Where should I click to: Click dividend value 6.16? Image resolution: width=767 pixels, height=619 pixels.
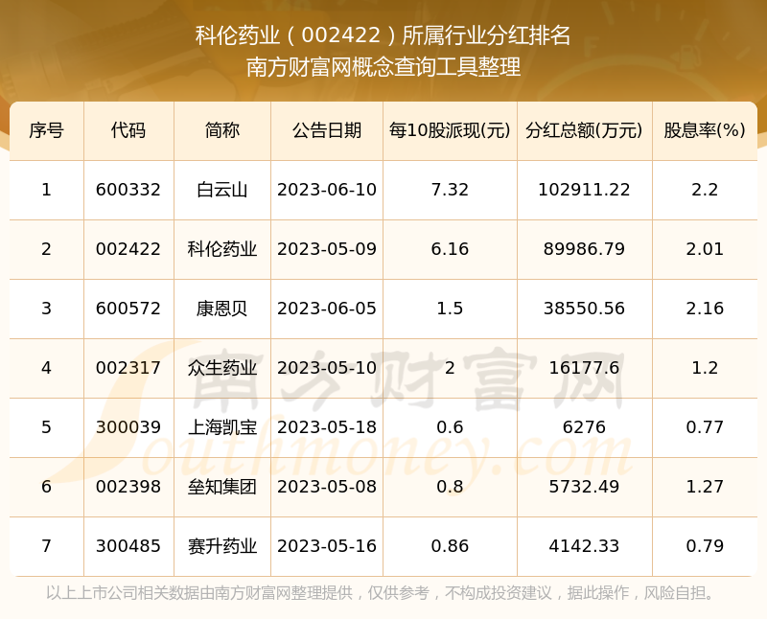(450, 249)
